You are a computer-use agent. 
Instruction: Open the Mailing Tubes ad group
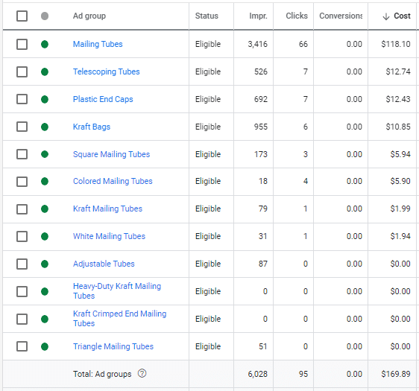pos(98,44)
